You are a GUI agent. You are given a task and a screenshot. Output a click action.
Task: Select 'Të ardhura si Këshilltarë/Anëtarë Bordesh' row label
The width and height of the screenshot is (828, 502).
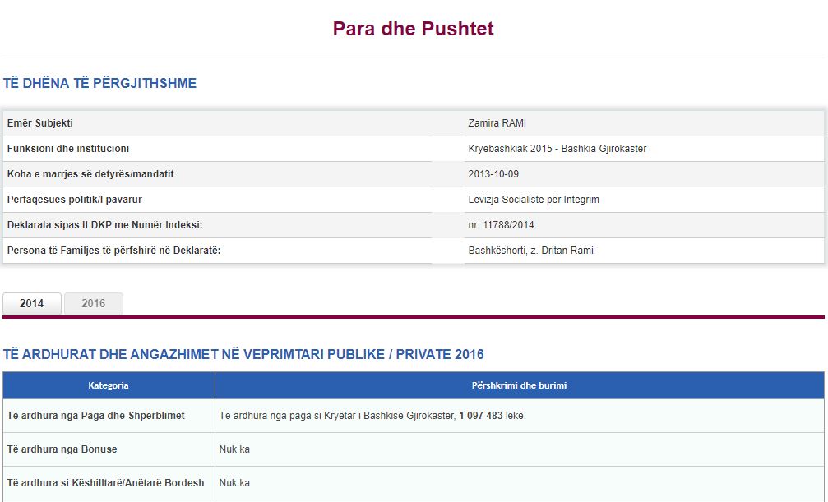[x=105, y=482]
